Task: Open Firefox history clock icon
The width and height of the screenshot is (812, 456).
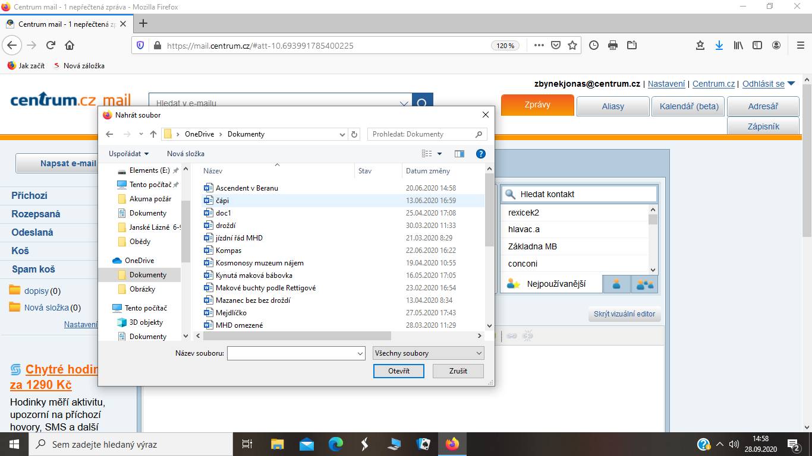Action: (x=593, y=45)
